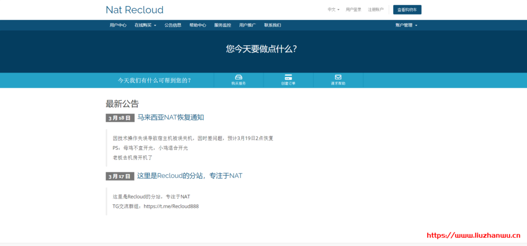The height and width of the screenshot is (246, 527).
Task: Click the 购买服务 drive icon
Action: pos(238,77)
